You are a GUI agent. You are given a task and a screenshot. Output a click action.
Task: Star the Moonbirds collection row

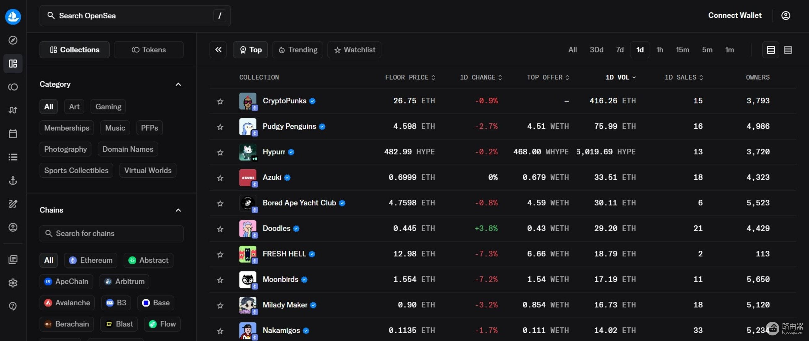[220, 280]
